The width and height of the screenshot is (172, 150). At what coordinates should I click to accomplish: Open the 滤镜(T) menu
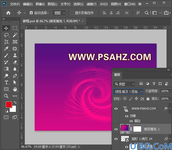pyautogui.click(x=91, y=4)
